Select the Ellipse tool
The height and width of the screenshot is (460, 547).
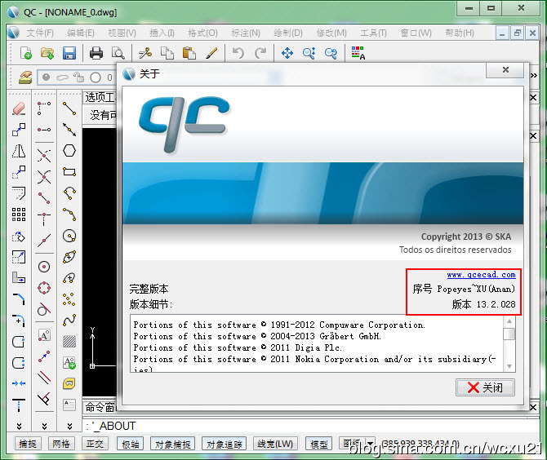tap(69, 257)
